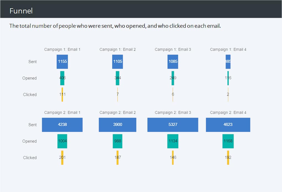Image resolution: width=282 pixels, height=192 pixels.
Task: Click the Clicked bar showing 201
Action: pyautogui.click(x=62, y=158)
